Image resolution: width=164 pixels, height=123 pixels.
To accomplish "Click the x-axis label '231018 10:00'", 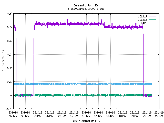I will 74,114.
